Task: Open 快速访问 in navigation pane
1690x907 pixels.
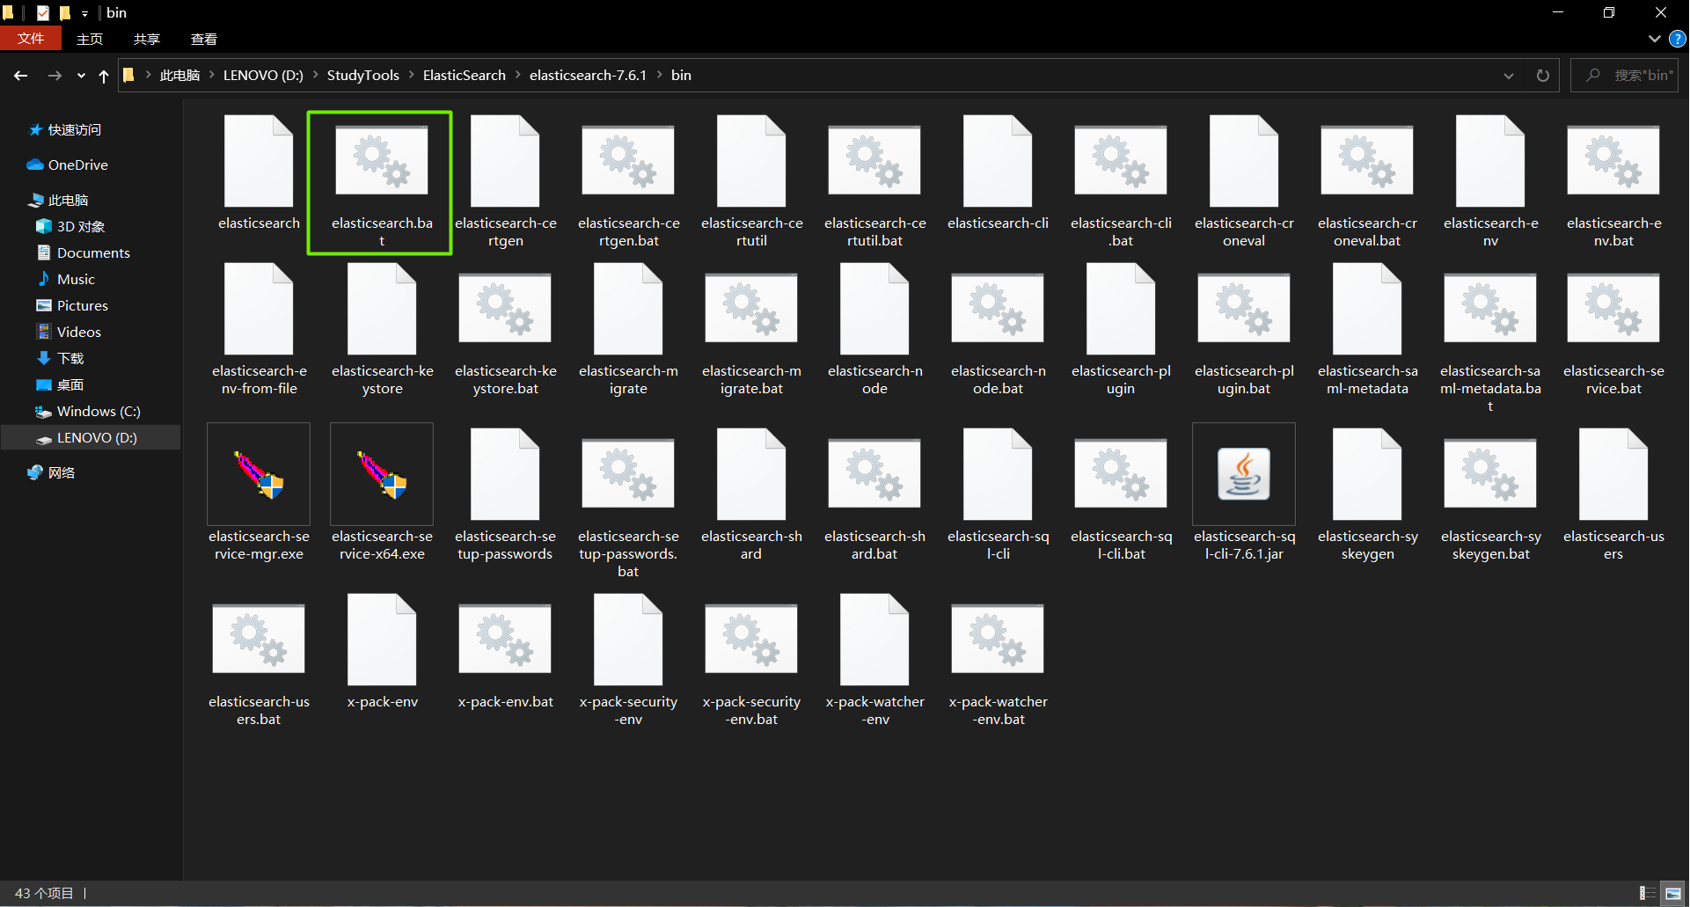Action: pos(75,130)
